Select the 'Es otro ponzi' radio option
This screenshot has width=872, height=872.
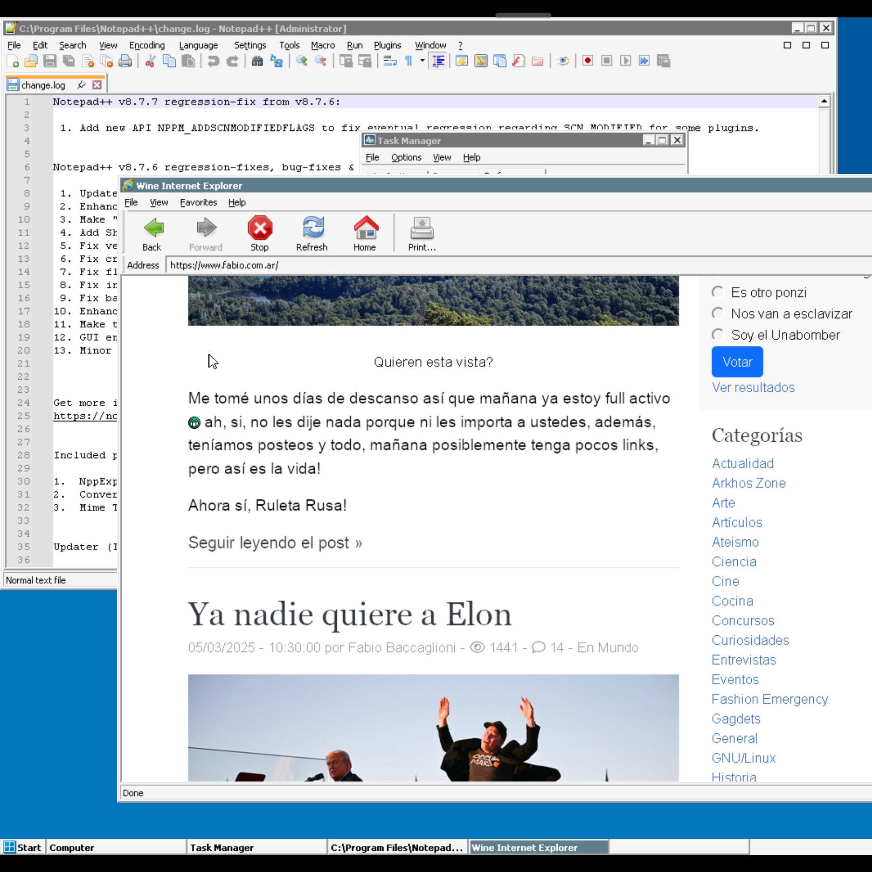[x=718, y=292]
